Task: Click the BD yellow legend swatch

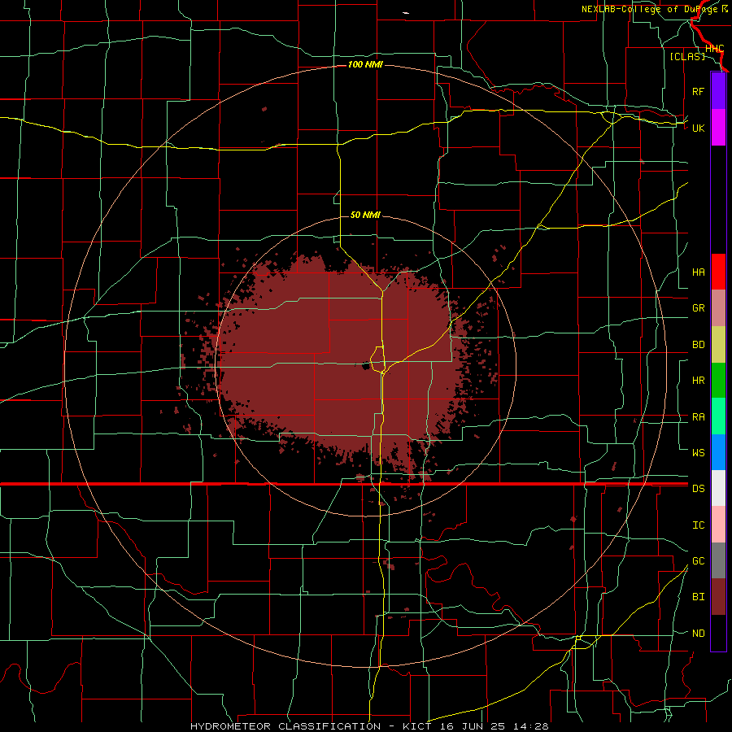Action: [x=718, y=345]
